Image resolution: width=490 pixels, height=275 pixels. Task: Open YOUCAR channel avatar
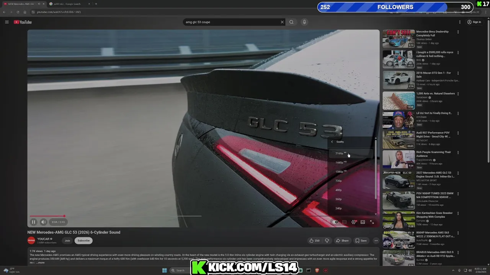coord(31,241)
